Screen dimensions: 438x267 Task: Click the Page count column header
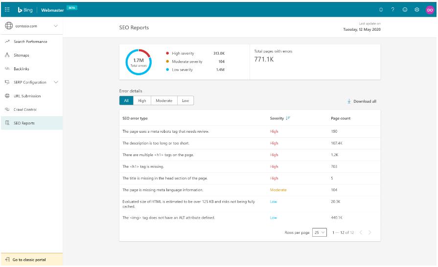[341, 118]
